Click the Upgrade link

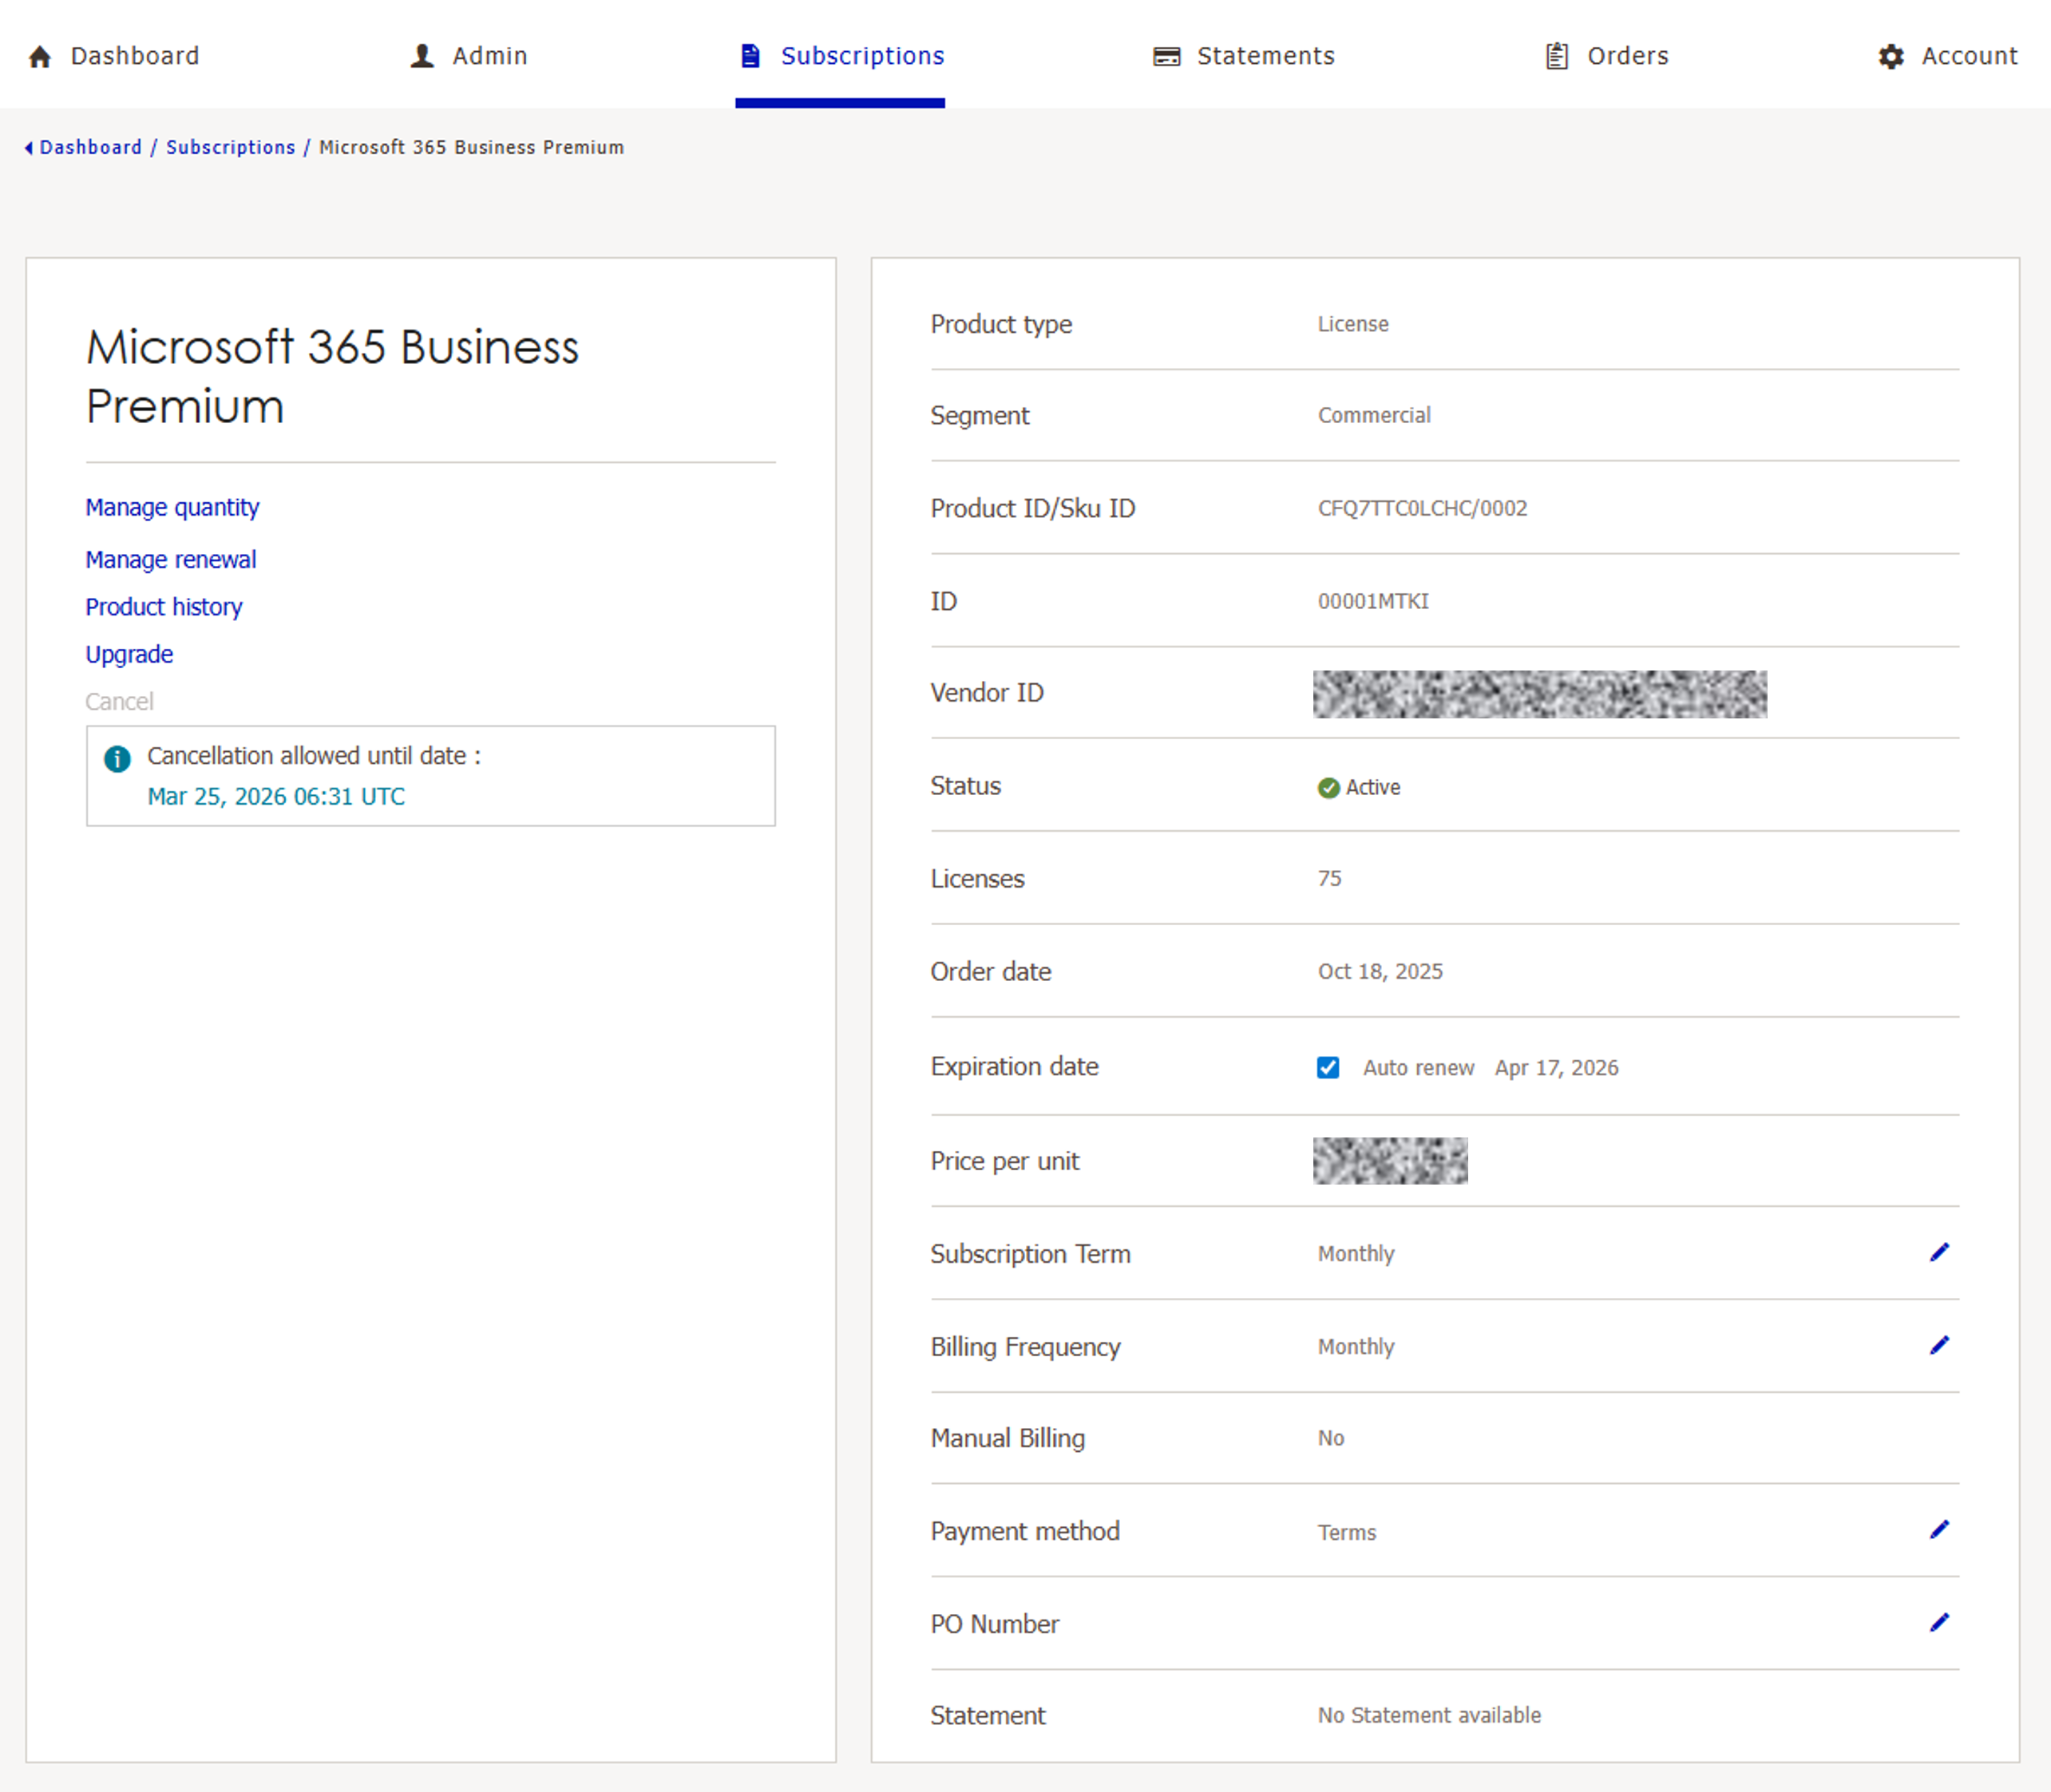129,654
